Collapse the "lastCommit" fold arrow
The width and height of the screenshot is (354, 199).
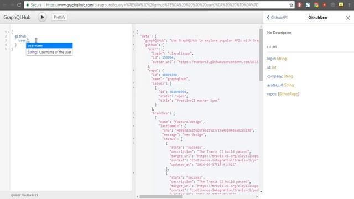(x=133, y=126)
